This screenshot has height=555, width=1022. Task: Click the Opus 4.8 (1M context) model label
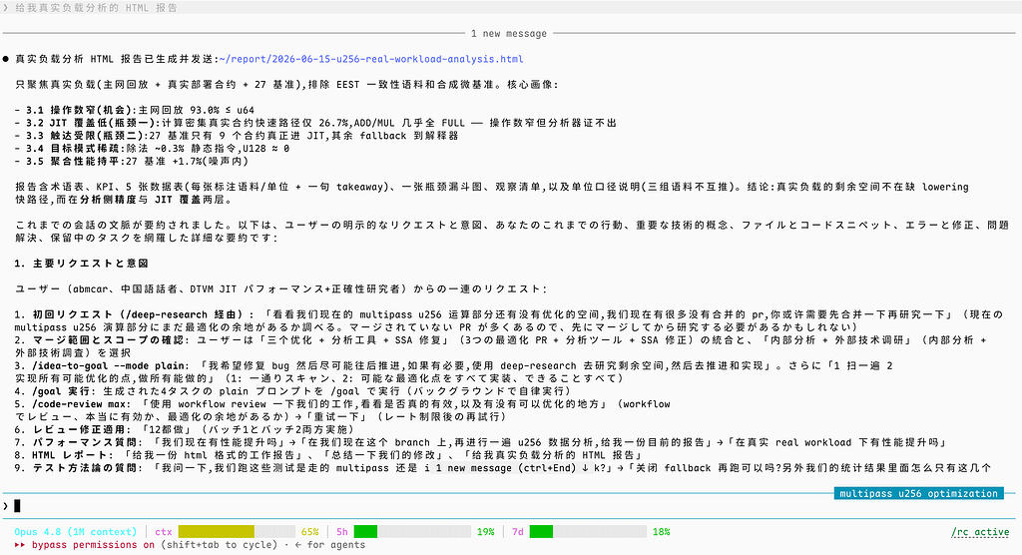[76, 531]
